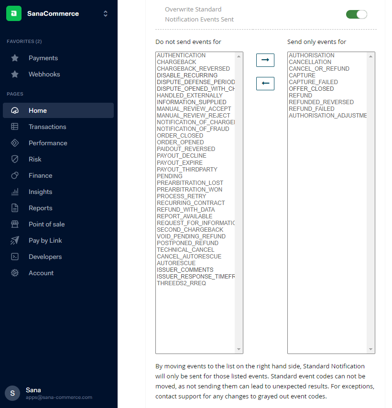This screenshot has width=392, height=408.
Task: Click the Performance diamond icon
Action: pos(15,143)
